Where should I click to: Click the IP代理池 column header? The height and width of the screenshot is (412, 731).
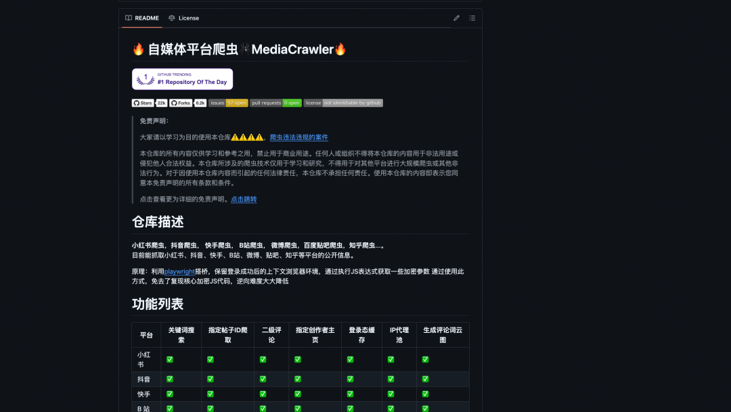coord(399,335)
